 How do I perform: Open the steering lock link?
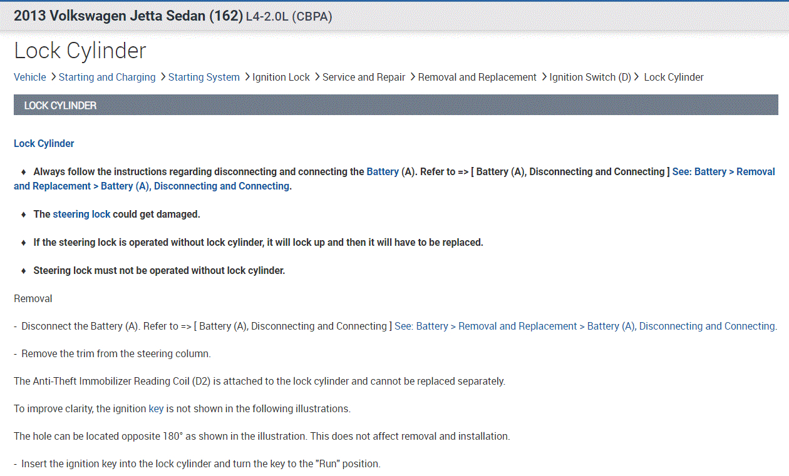coord(81,214)
